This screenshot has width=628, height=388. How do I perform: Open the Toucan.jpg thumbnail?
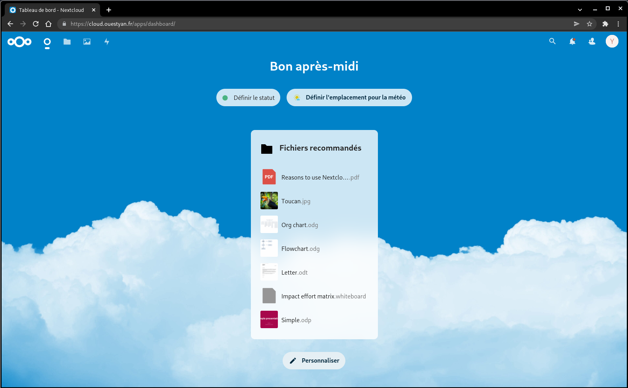pos(269,201)
